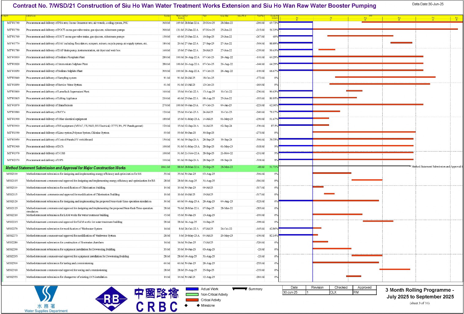
Task: Click the Revision column header in revision table
Action: point(317,287)
